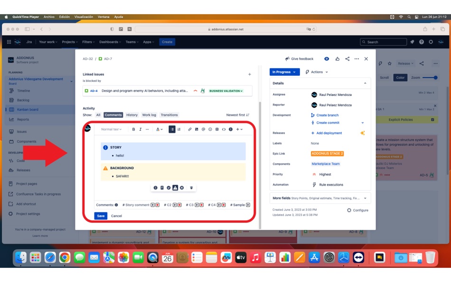
Task: Toggle watching this issue eye icon
Action: click(x=327, y=59)
